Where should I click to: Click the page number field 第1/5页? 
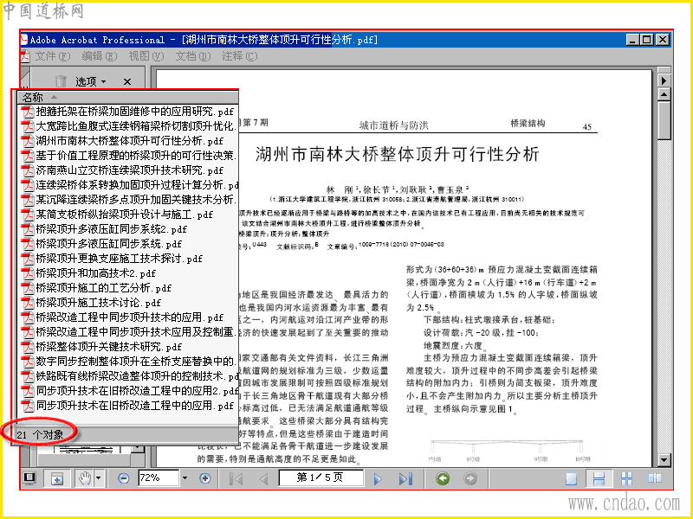(321, 477)
